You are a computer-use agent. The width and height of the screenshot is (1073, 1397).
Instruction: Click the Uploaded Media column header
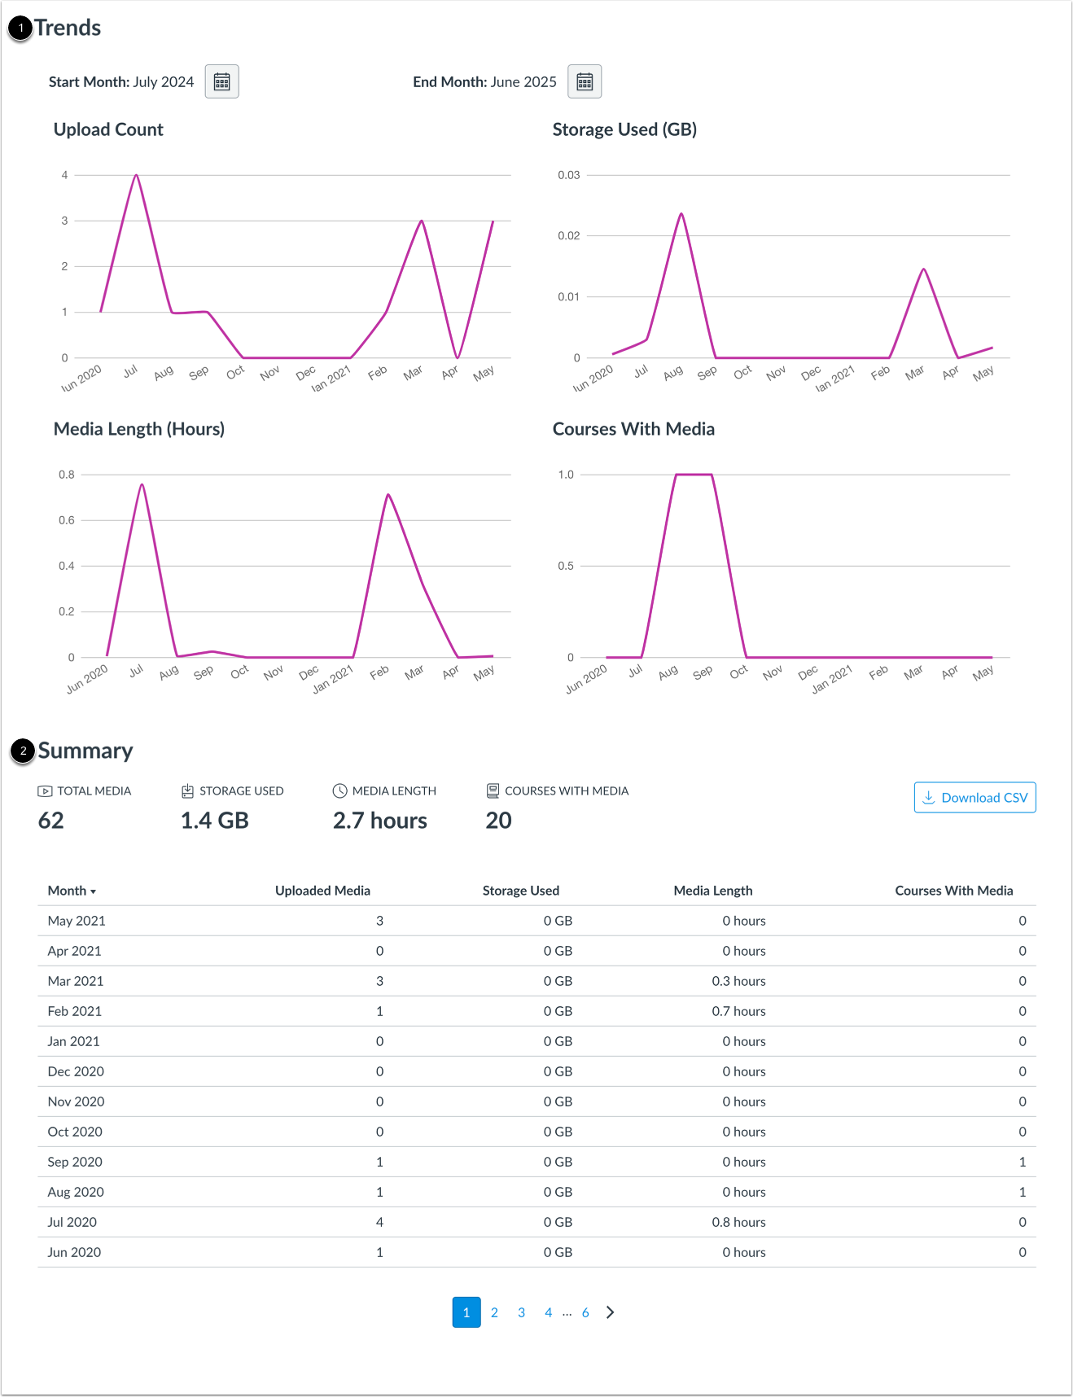tap(322, 891)
